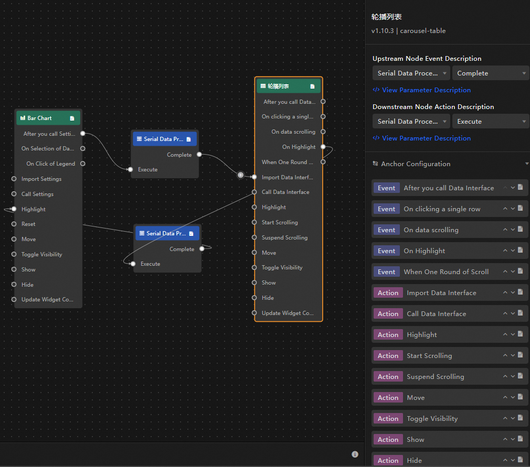530x467 pixels.
Task: Collapse the Anchor Configuration section
Action: tap(527, 164)
